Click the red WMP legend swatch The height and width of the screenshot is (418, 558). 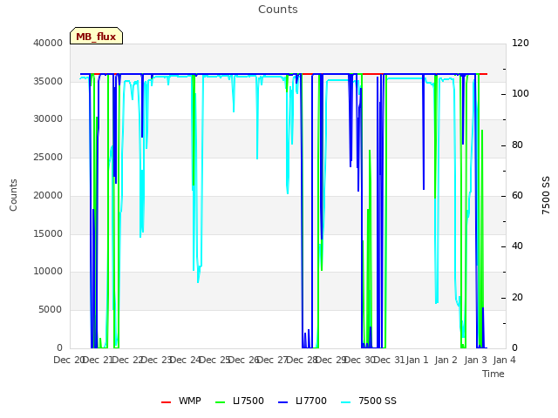click(x=166, y=402)
